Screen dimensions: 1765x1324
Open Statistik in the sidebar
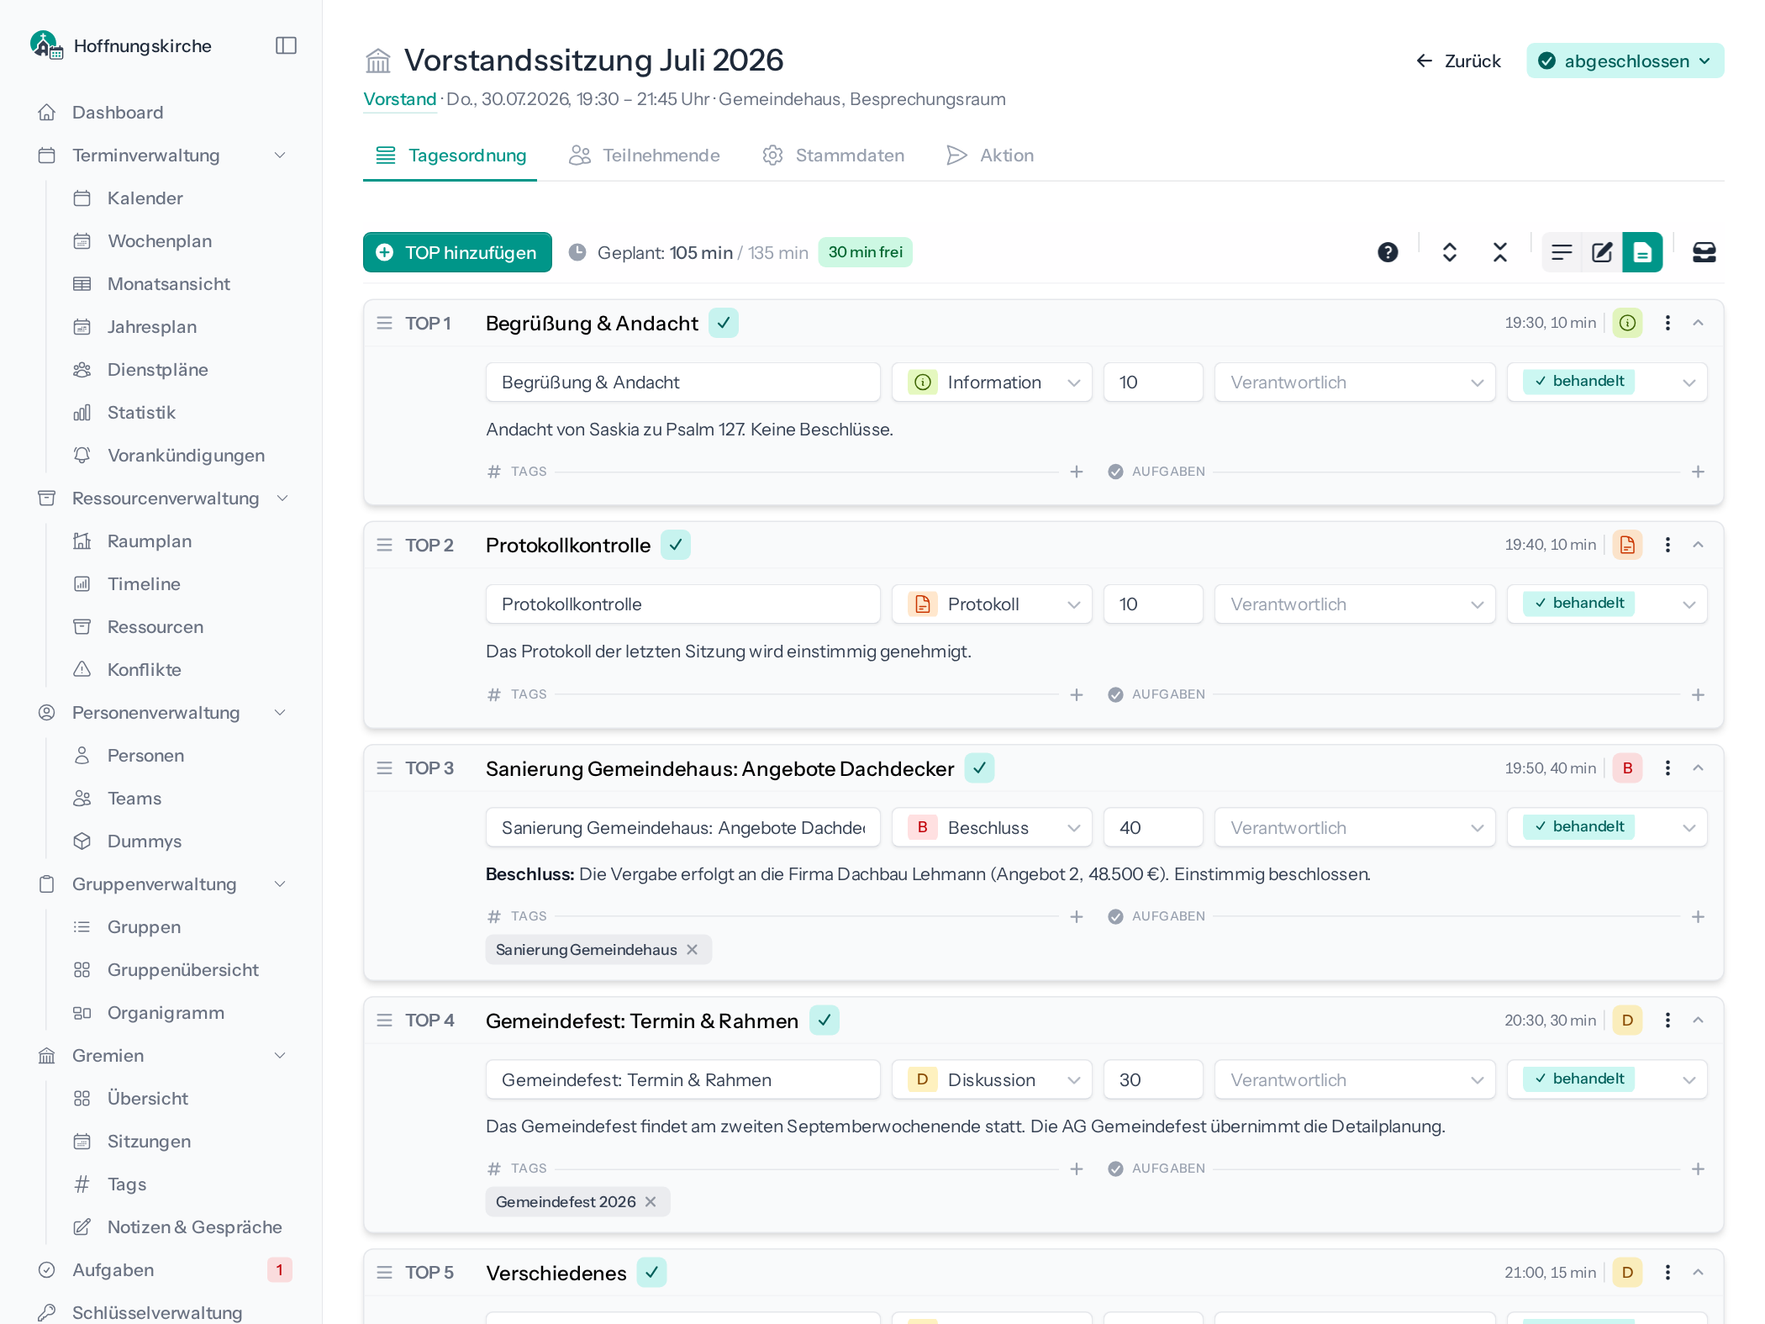[141, 413]
